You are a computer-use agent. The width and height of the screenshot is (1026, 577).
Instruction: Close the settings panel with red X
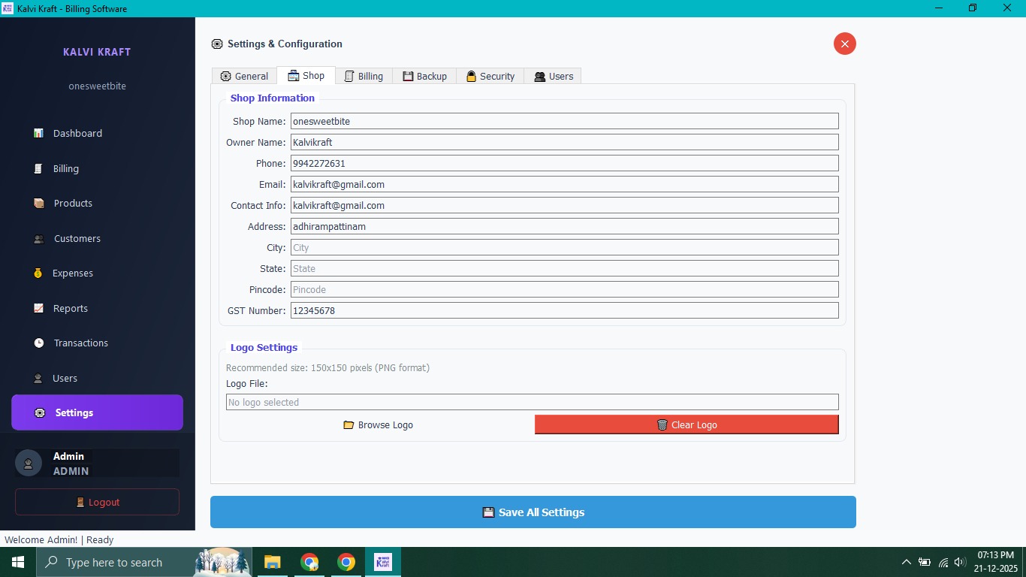[x=844, y=44]
